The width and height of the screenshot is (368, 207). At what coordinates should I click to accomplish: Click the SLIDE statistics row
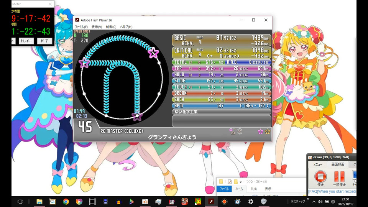(x=222, y=81)
